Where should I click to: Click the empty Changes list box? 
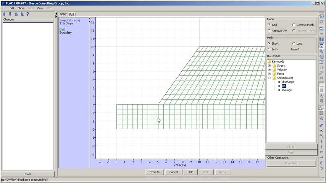28,96
